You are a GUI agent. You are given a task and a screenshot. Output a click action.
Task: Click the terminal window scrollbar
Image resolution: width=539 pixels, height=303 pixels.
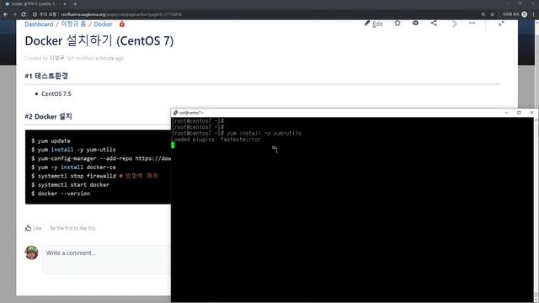click(536, 210)
